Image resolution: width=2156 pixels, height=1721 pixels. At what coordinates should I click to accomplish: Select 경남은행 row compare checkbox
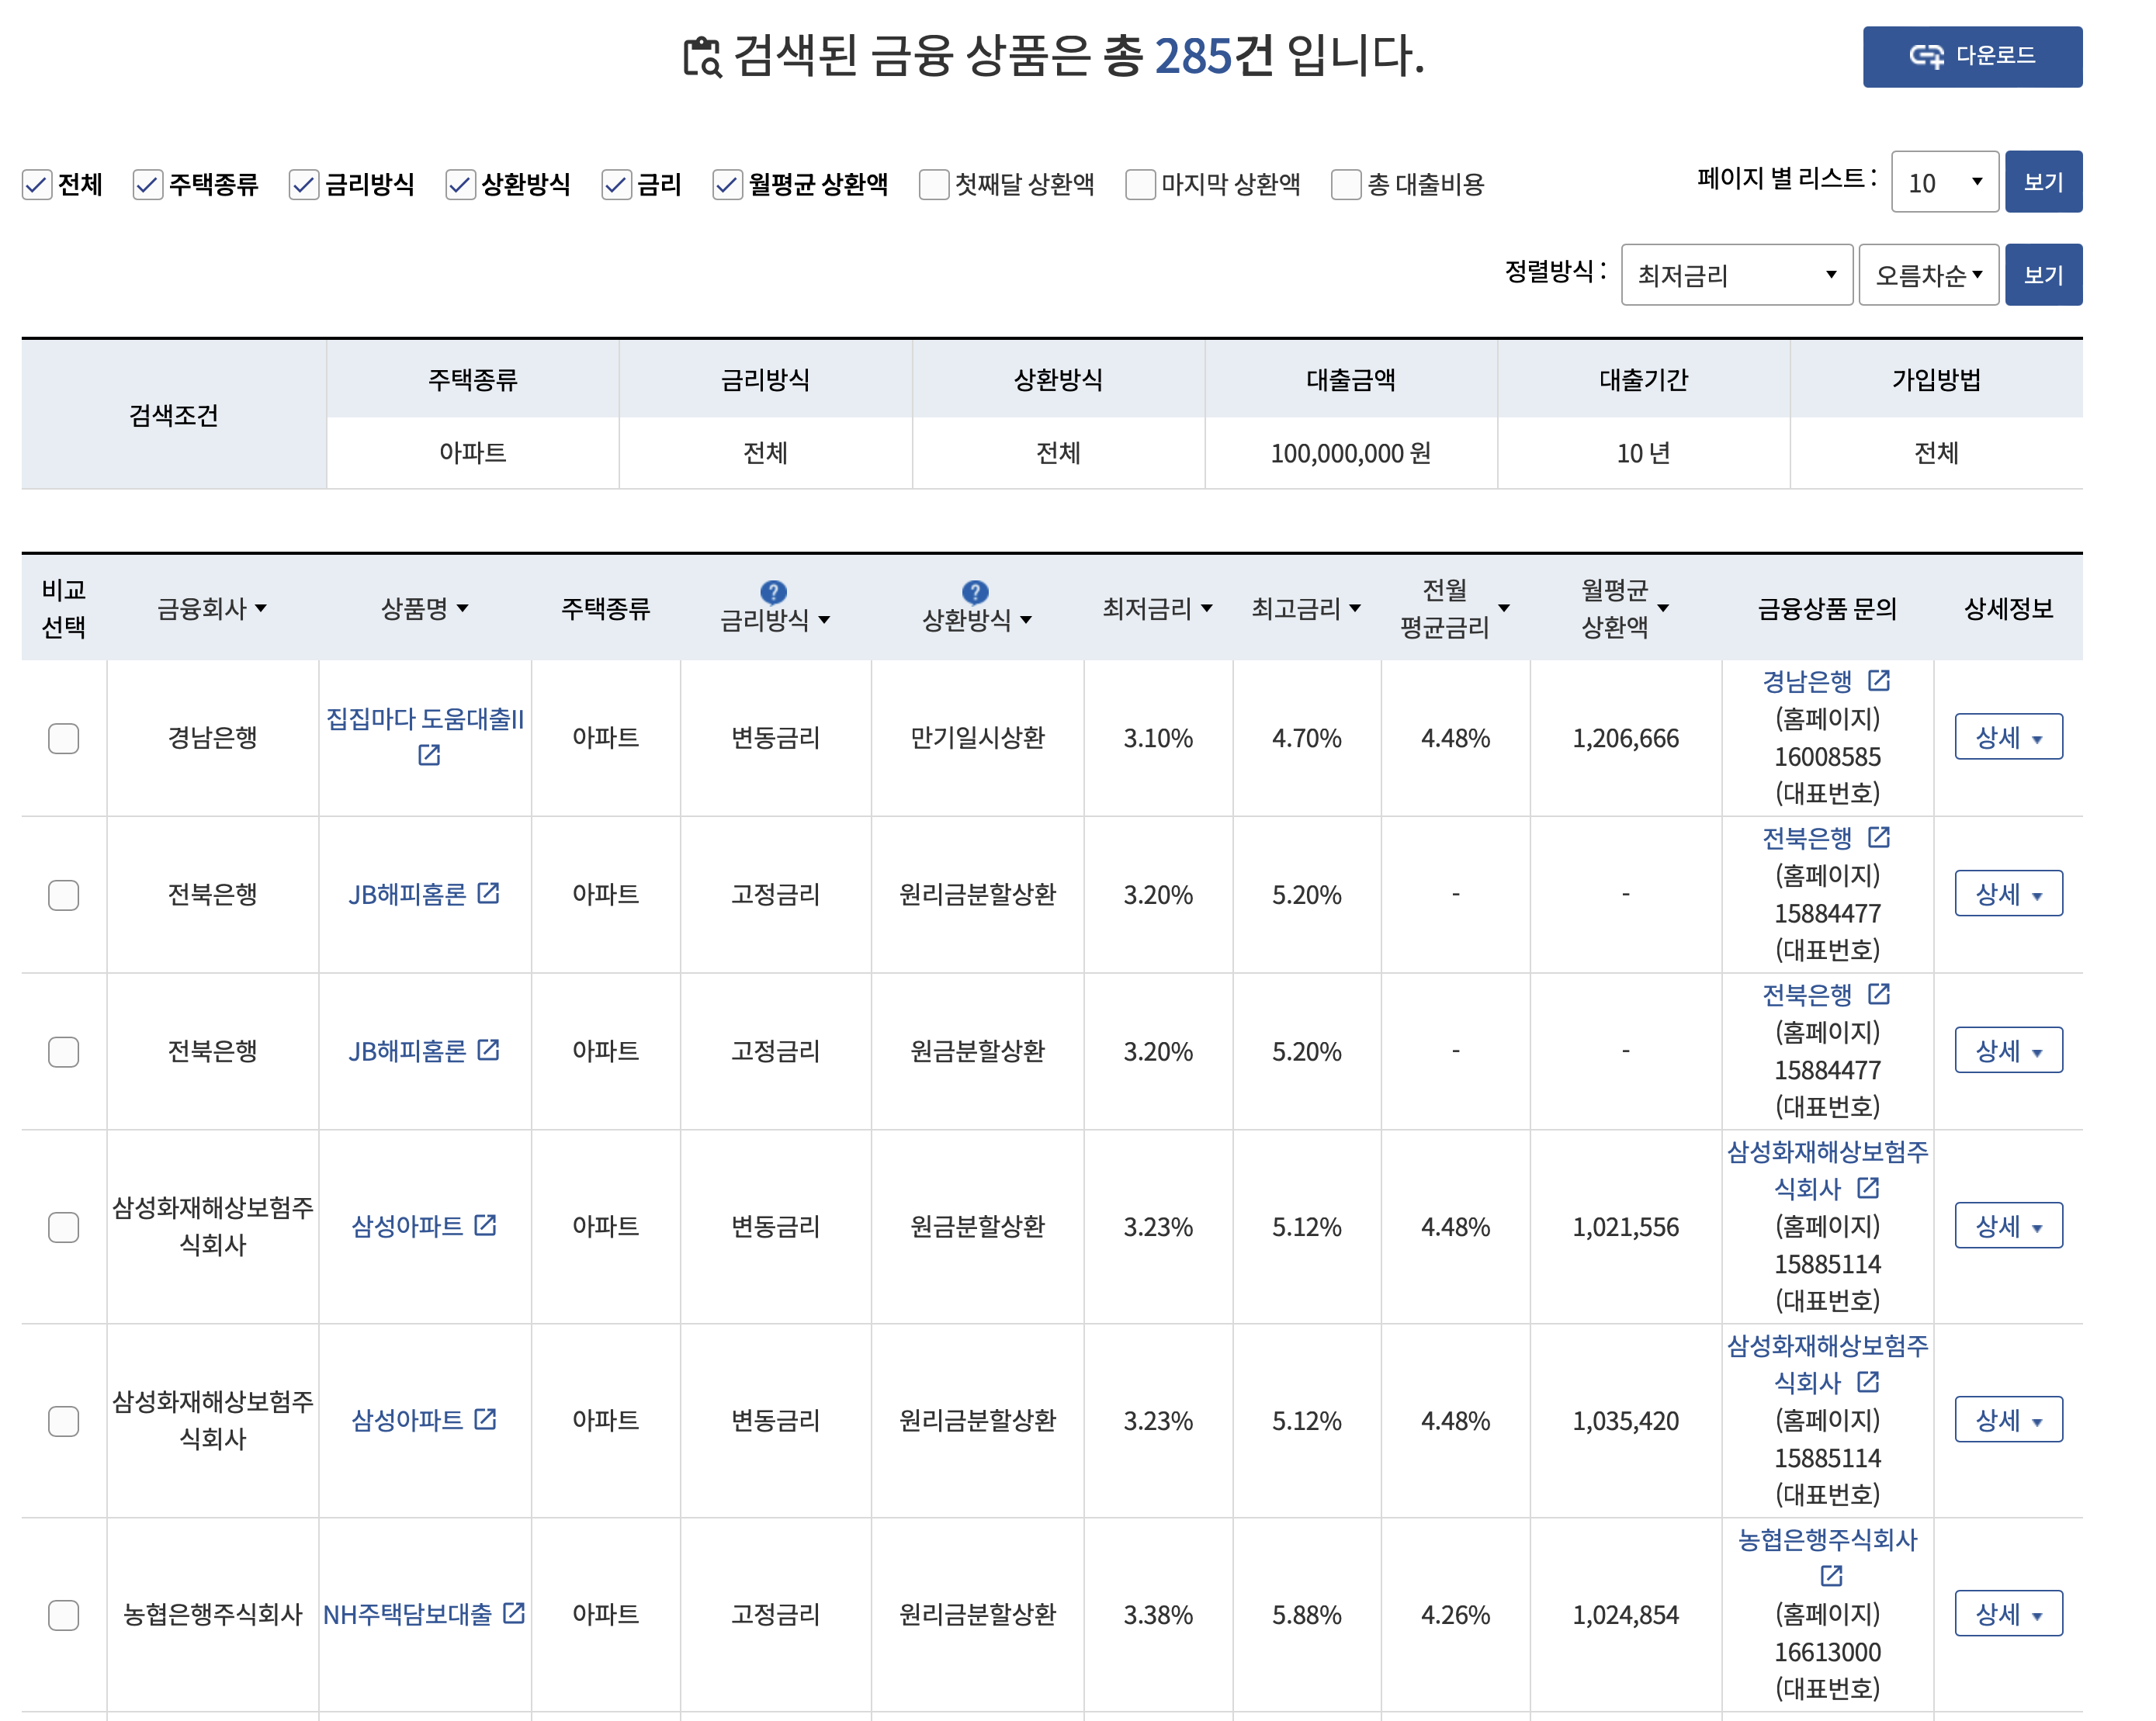click(64, 738)
